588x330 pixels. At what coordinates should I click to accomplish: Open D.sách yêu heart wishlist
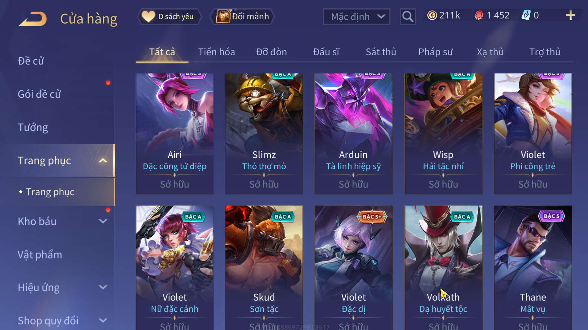pyautogui.click(x=170, y=16)
